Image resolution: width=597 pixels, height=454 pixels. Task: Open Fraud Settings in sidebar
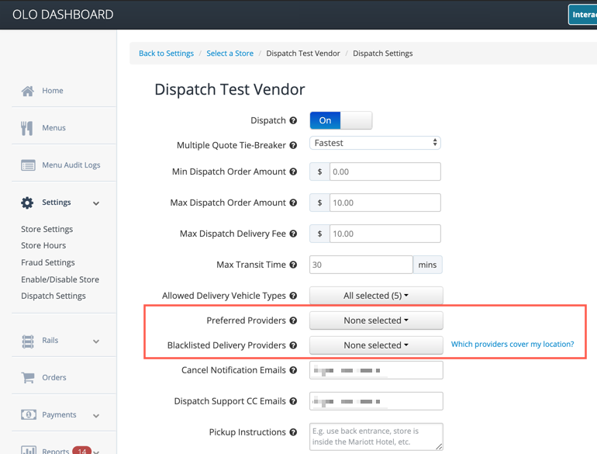pyautogui.click(x=48, y=262)
